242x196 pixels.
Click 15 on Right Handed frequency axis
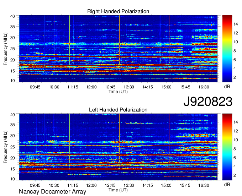pos(12,71)
